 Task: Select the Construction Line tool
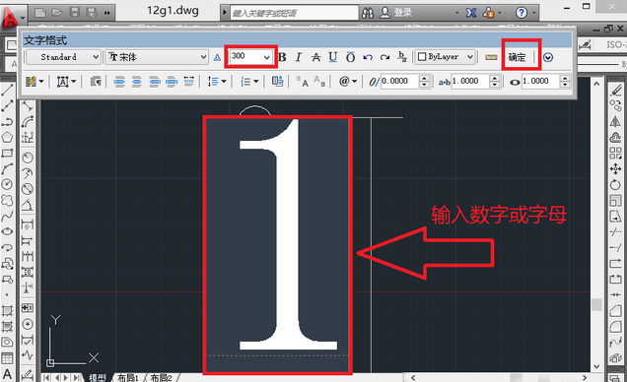[x=7, y=105]
